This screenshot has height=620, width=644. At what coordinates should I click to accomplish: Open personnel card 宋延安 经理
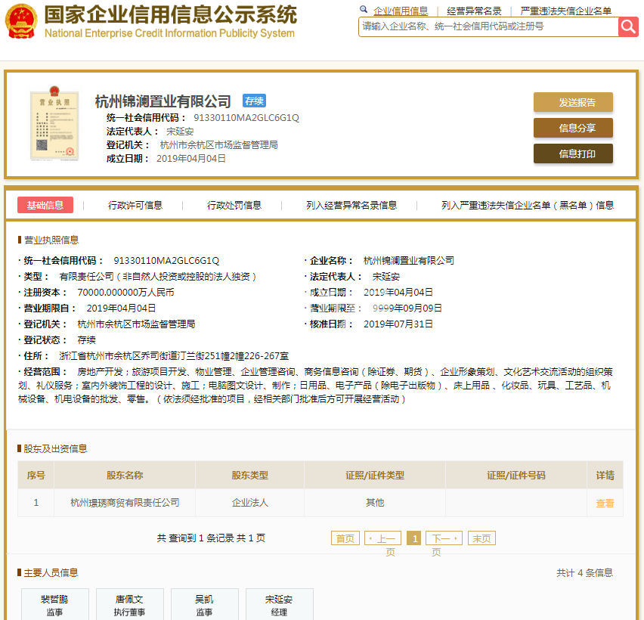tap(279, 605)
